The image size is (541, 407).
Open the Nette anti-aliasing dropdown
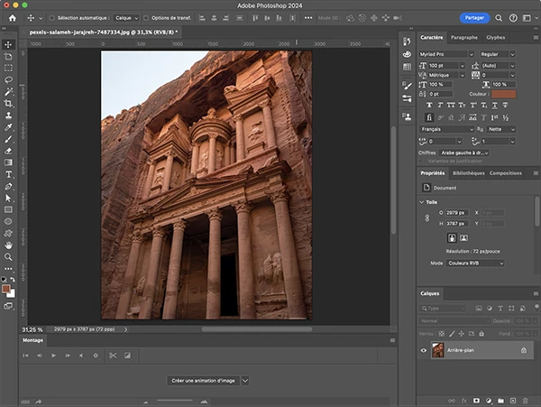[501, 129]
